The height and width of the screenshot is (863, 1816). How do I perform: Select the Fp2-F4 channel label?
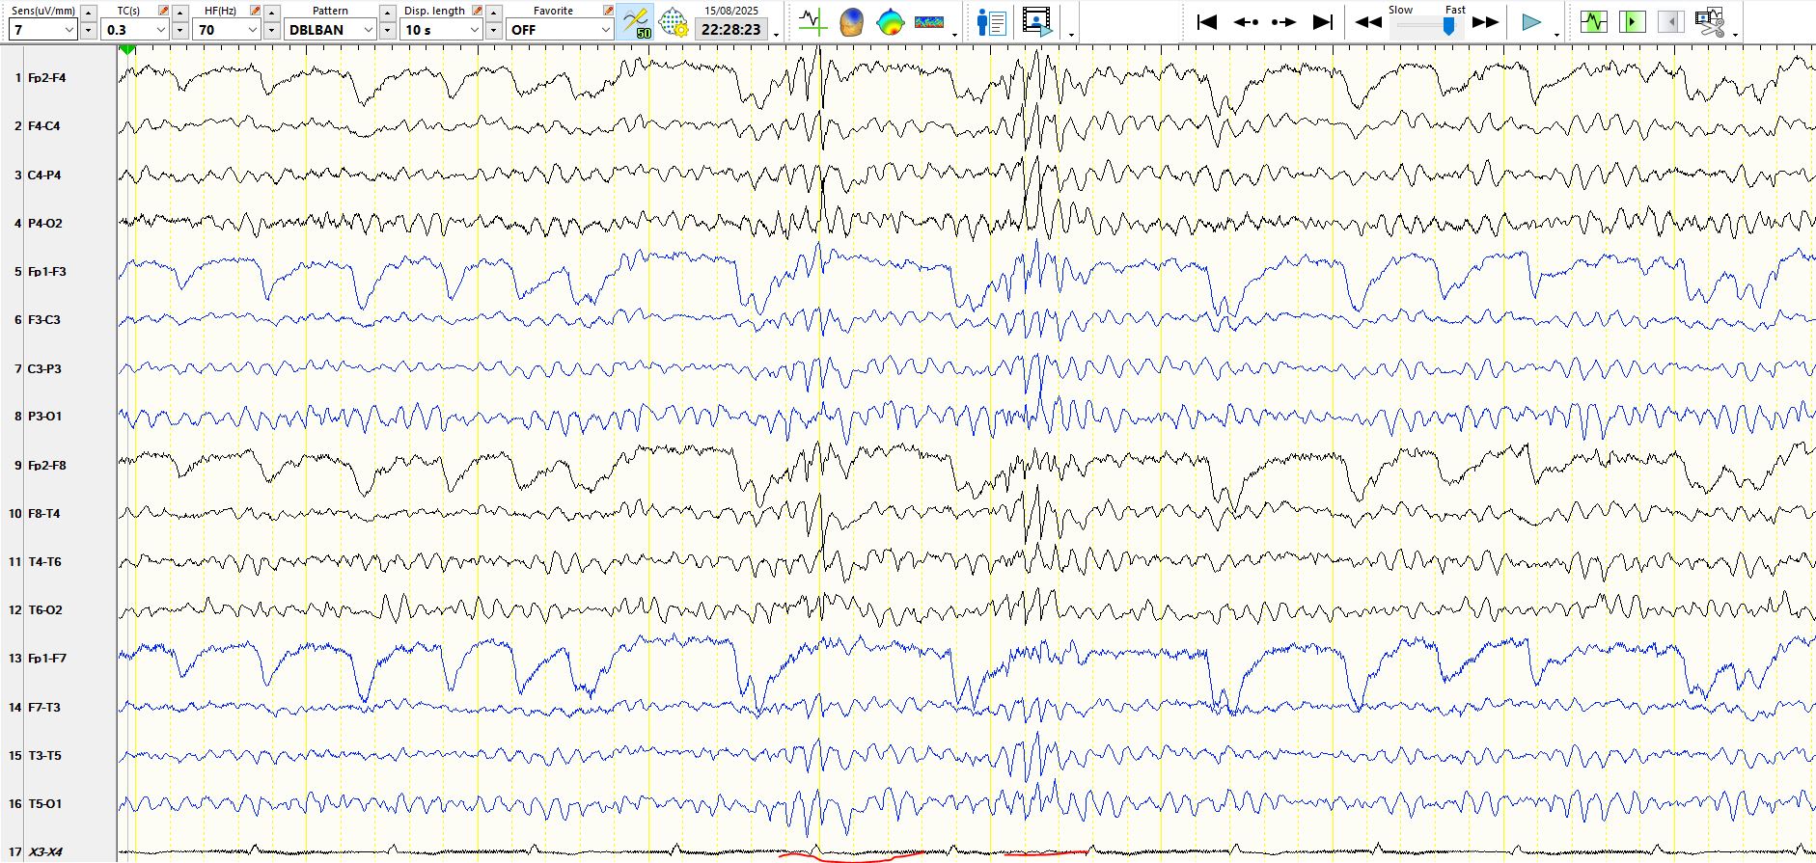(x=46, y=78)
